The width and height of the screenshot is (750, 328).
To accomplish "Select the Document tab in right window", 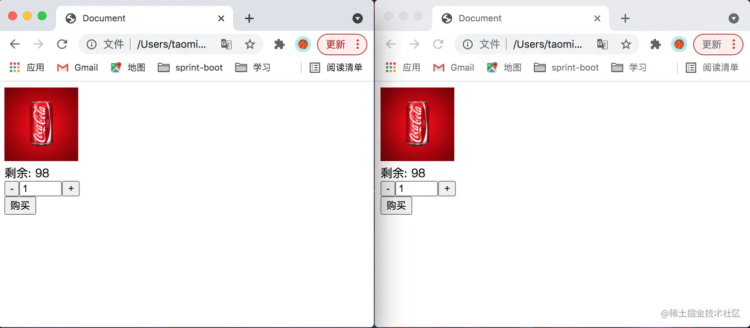I will pos(520,18).
